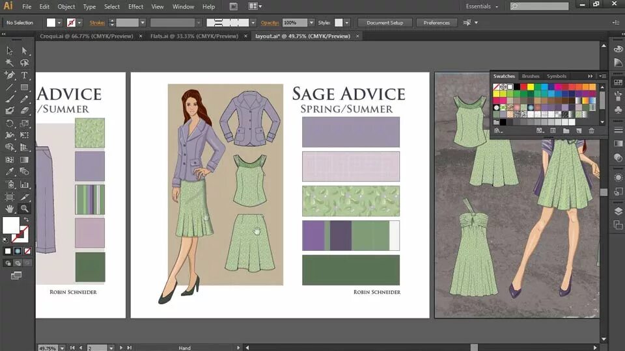Pick the yellow swatch in Swatches panel
The width and height of the screenshot is (625, 351).
pyautogui.click(x=531, y=86)
